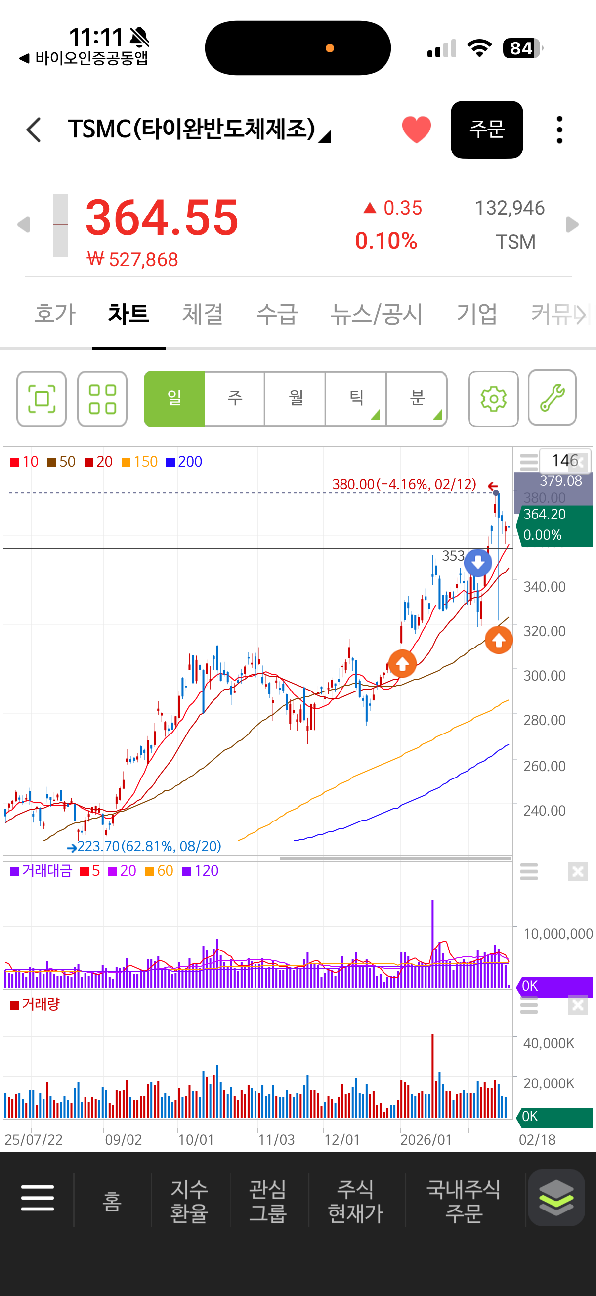Switch to the 호가 tab
Screen dimensions: 596x1296
point(55,314)
